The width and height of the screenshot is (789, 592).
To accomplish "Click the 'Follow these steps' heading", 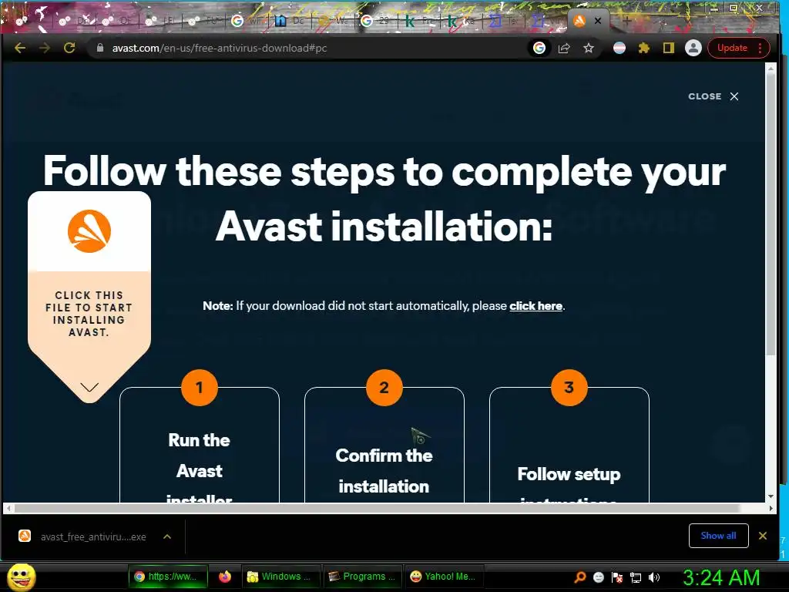I will tap(384, 198).
